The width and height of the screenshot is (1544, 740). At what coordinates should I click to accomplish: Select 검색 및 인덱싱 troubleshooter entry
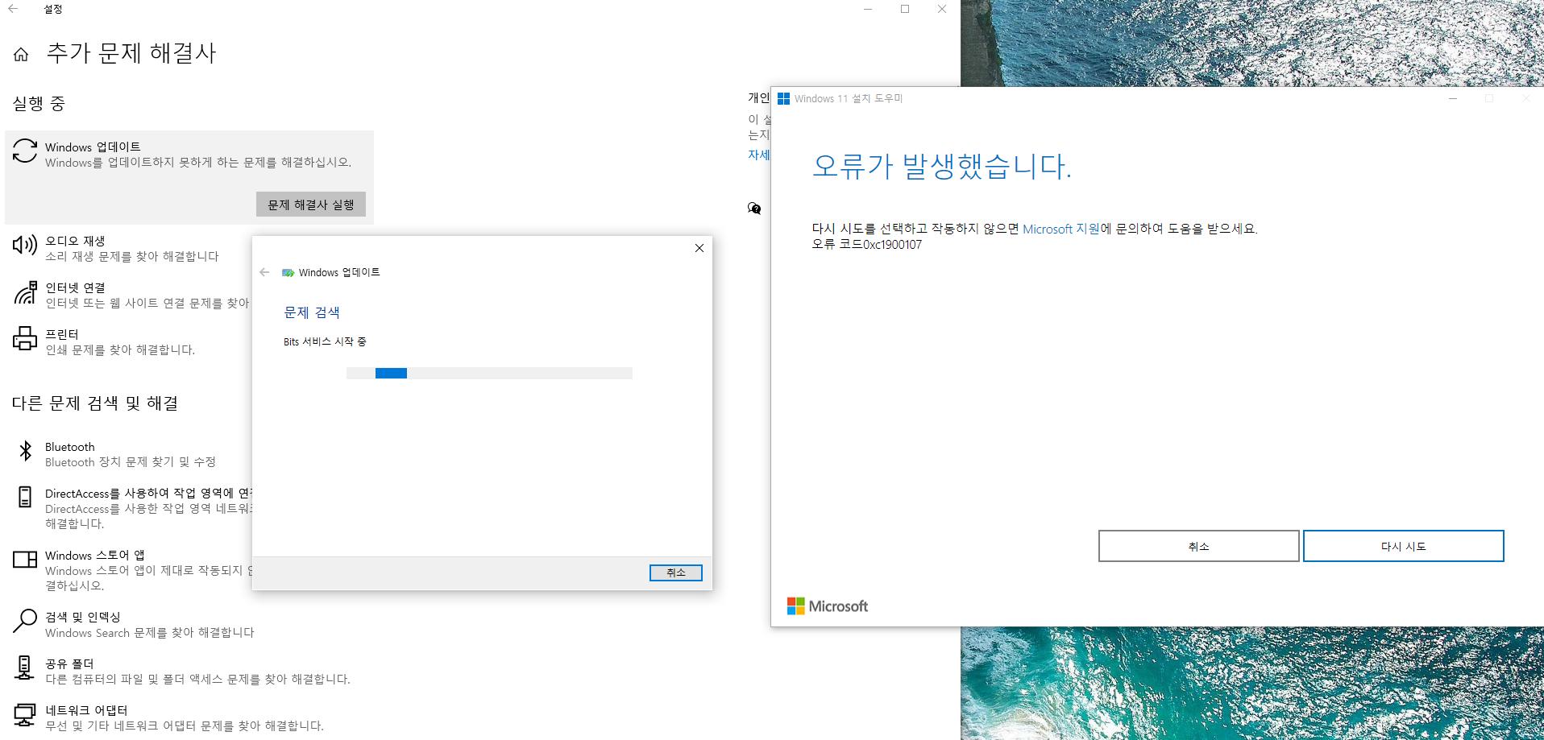coord(189,624)
